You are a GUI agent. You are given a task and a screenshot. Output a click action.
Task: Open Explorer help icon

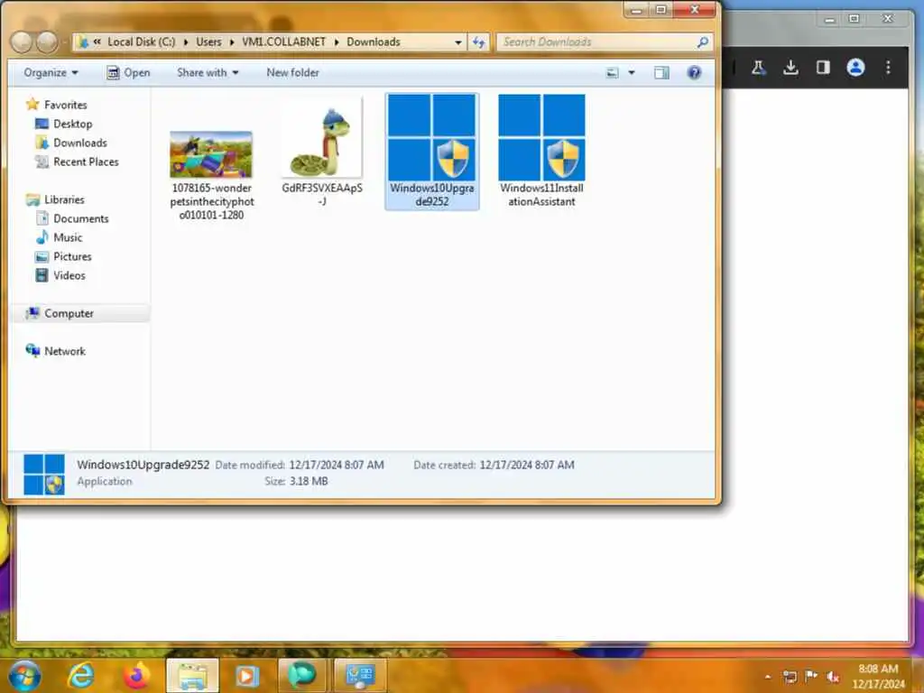pos(694,72)
